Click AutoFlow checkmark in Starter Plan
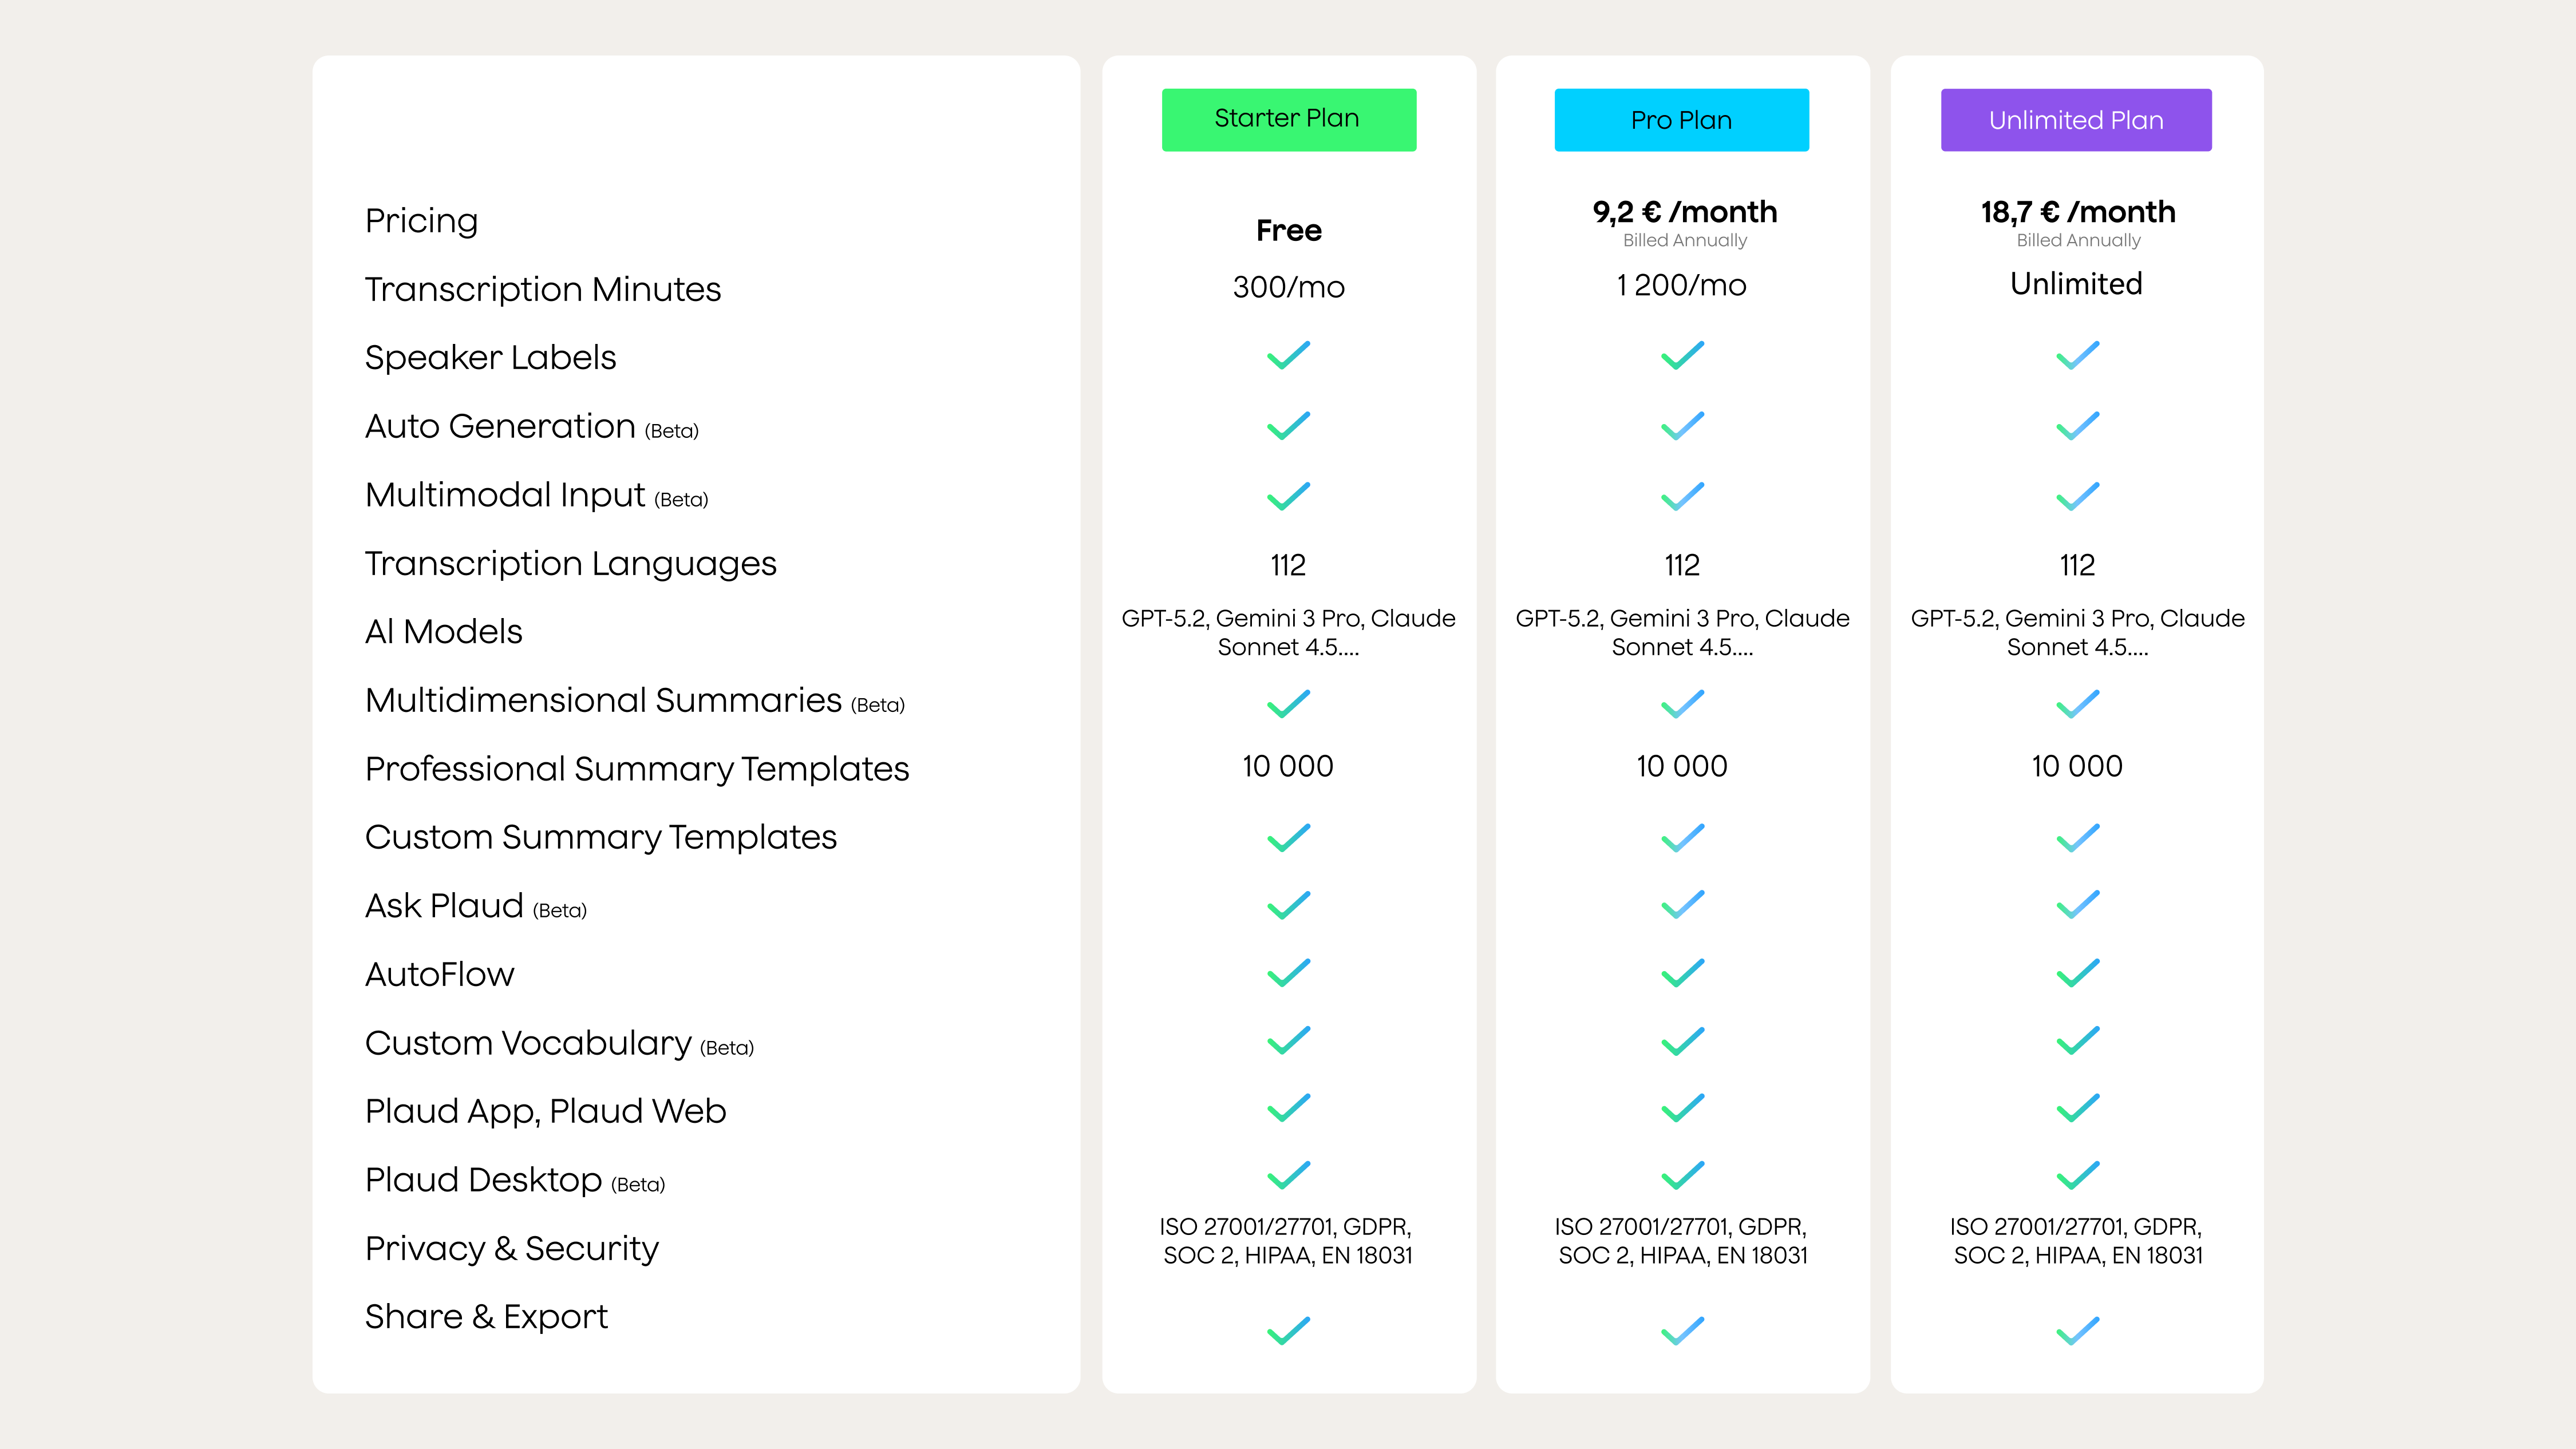 1288,973
